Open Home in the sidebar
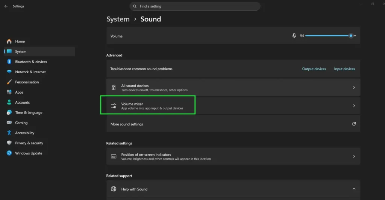Viewport: 385px width, 200px height. [x=39, y=41]
